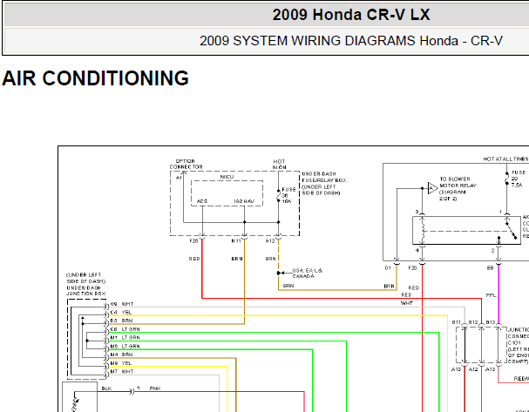This screenshot has height=412, width=529.
Task: Select the "O1" terminal label
Action: 388,268
